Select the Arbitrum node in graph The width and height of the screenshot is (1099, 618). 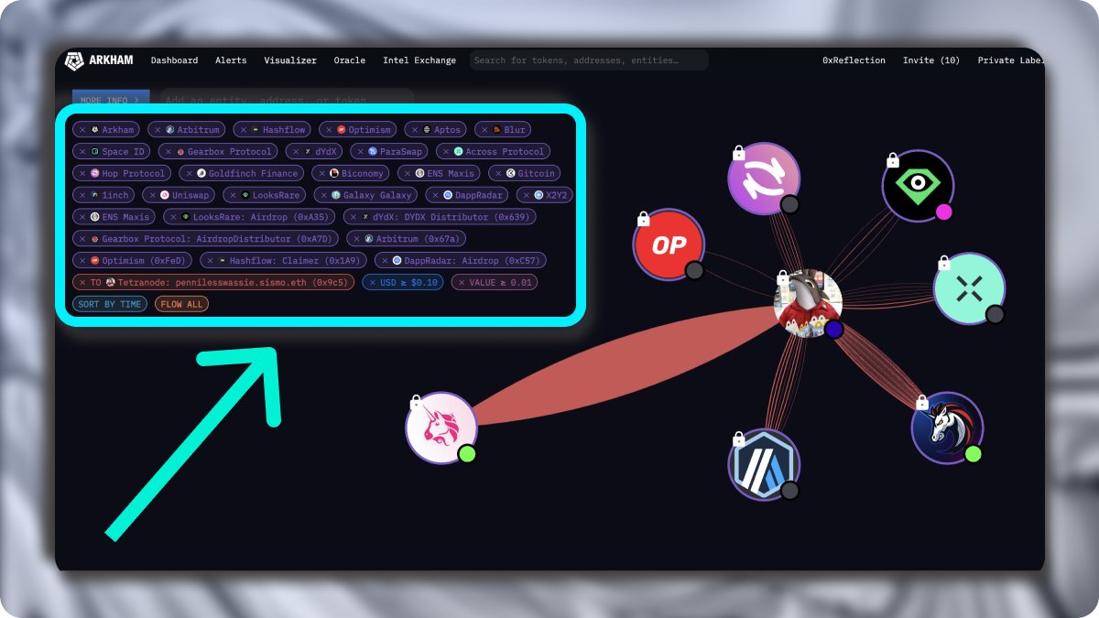(x=764, y=464)
